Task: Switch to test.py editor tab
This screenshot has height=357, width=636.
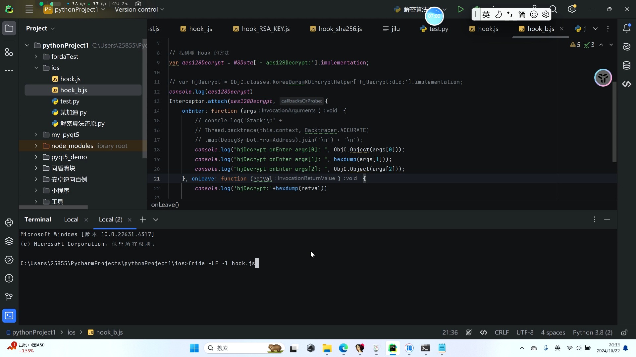Action: tap(434, 29)
